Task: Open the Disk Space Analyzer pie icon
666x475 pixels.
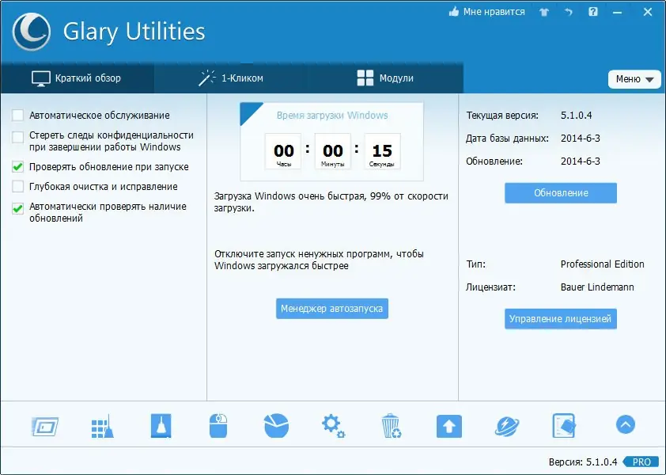Action: coord(276,426)
